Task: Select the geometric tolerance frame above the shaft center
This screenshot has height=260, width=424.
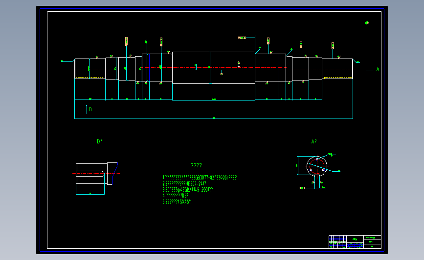Action: [x=242, y=38]
